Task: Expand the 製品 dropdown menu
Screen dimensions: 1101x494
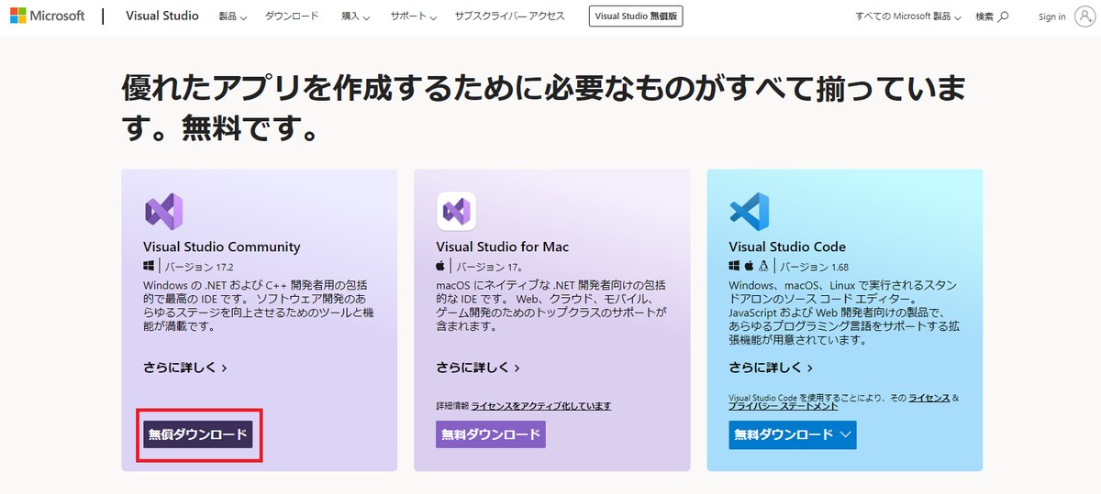Action: (234, 16)
